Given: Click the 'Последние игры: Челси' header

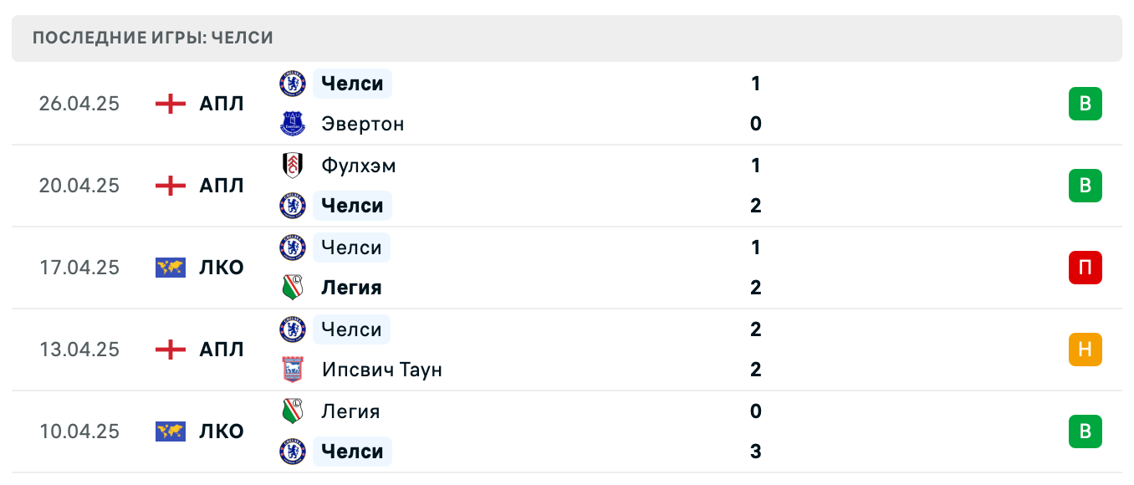Looking at the screenshot, I should 153,38.
